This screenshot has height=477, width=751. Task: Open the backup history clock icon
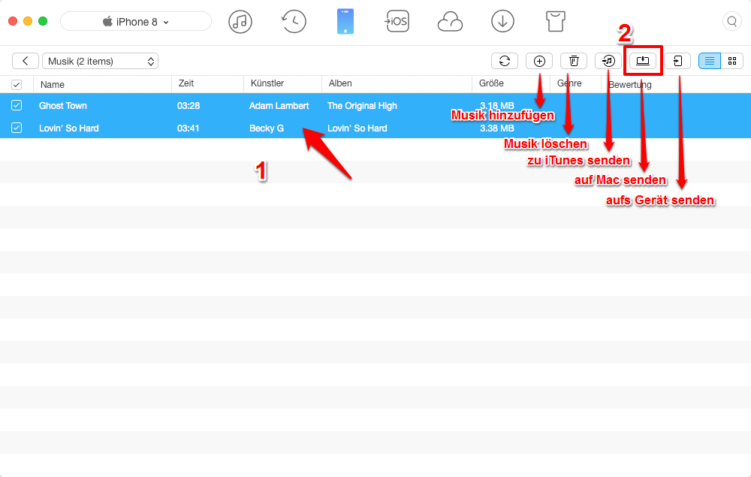click(293, 22)
